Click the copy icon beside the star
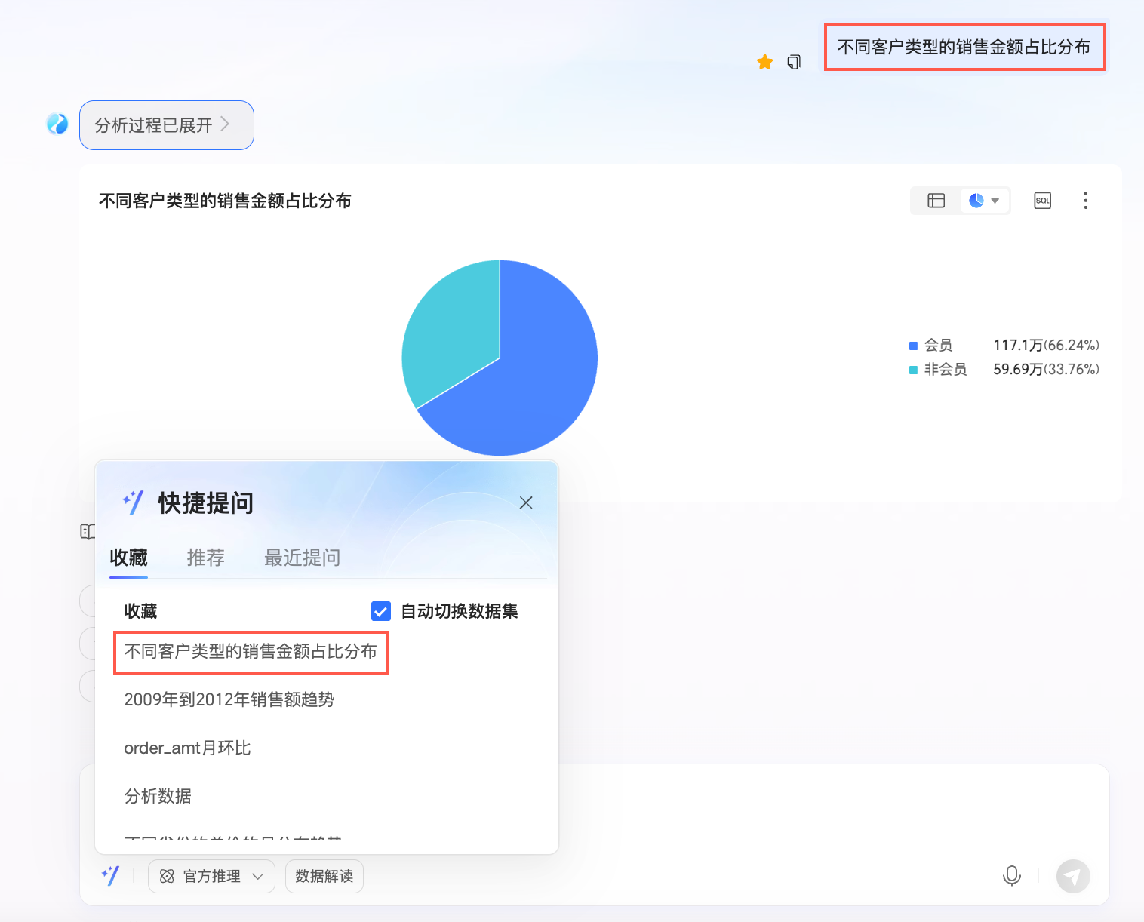Screen dimensions: 1144x922 pos(794,62)
